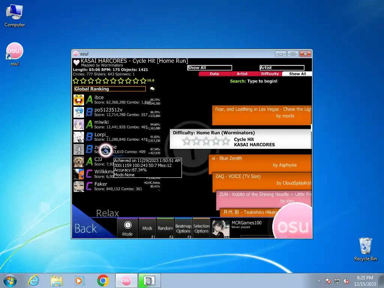Open the Global Ranking dropdown
384x288 pixels.
point(110,89)
